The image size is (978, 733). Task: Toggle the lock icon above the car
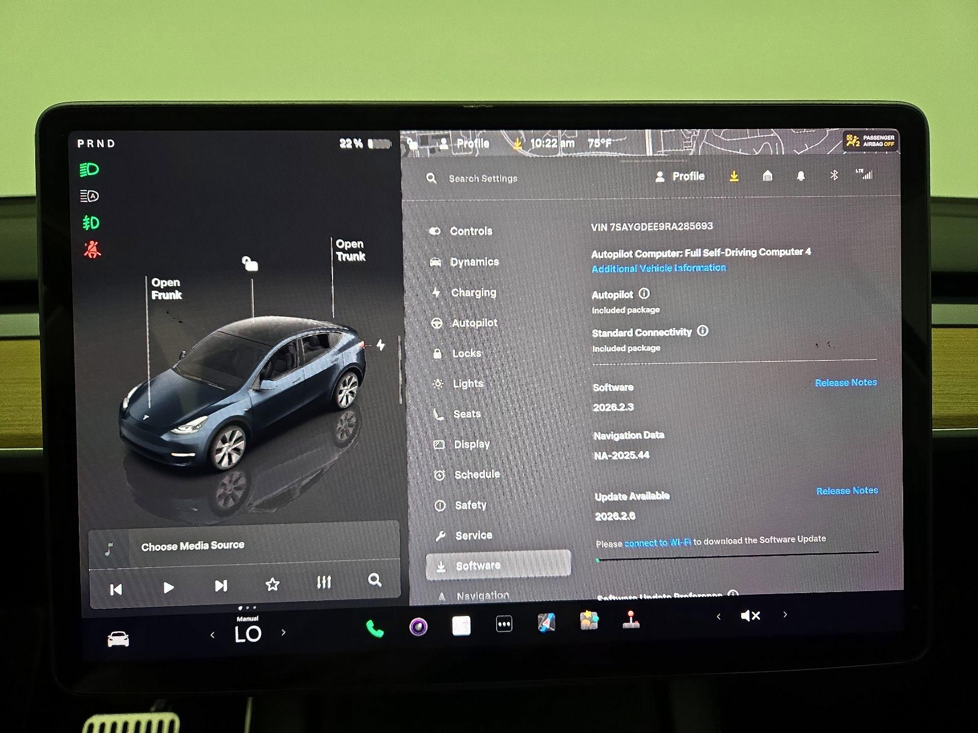(249, 264)
